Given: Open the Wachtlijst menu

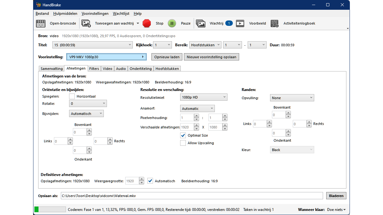Looking at the screenshot, I should [121, 14].
